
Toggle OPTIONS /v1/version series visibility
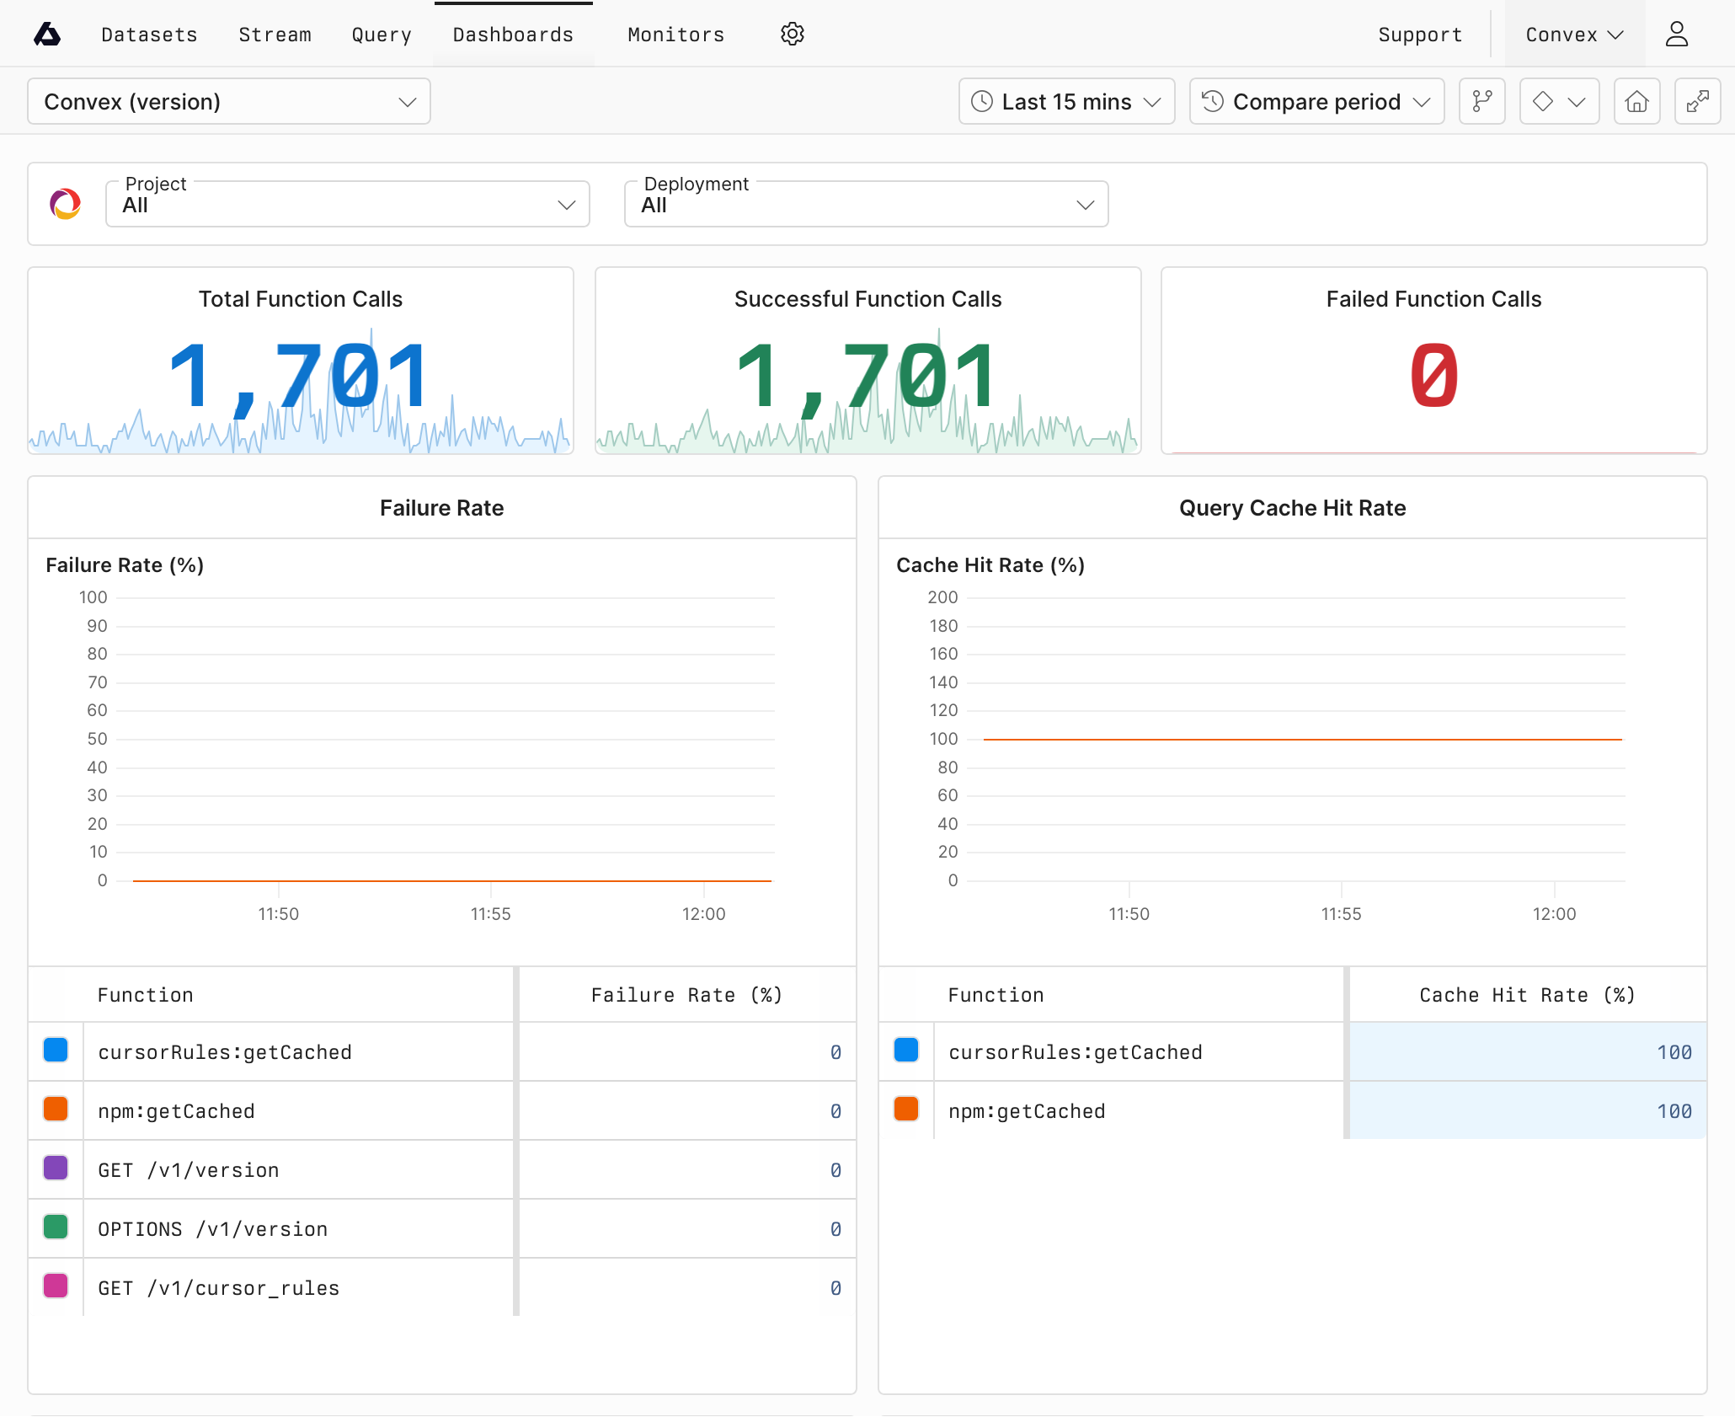[x=56, y=1227]
